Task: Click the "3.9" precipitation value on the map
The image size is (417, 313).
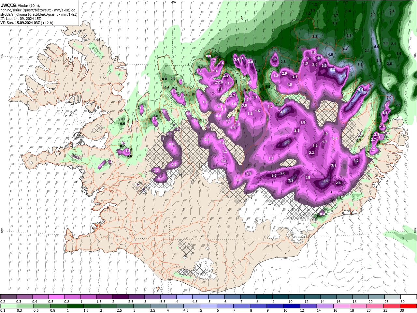Action: (251, 62)
